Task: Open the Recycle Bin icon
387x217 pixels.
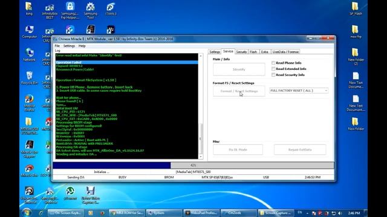Action: pyautogui.click(x=29, y=78)
